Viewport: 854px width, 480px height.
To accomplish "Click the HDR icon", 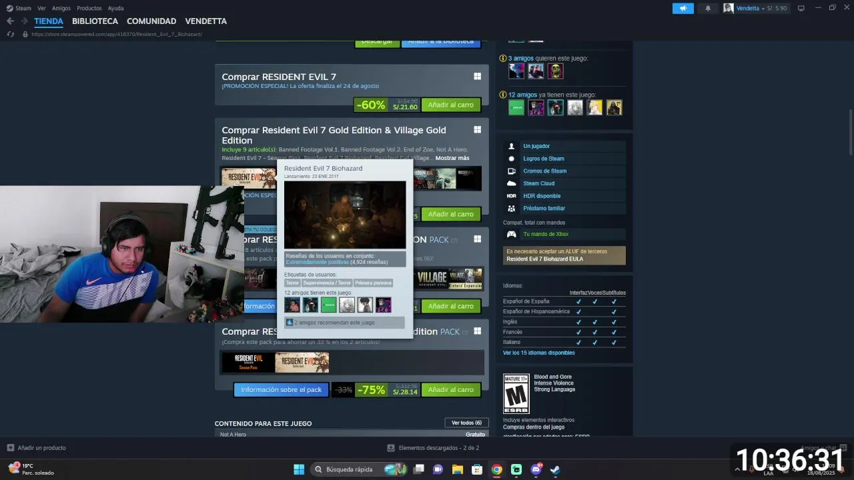I will 511,196.
